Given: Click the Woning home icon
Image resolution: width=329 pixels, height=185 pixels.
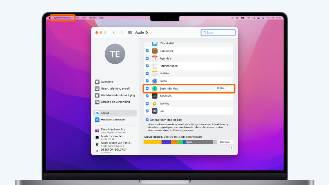Looking at the screenshot, I should pos(155,104).
